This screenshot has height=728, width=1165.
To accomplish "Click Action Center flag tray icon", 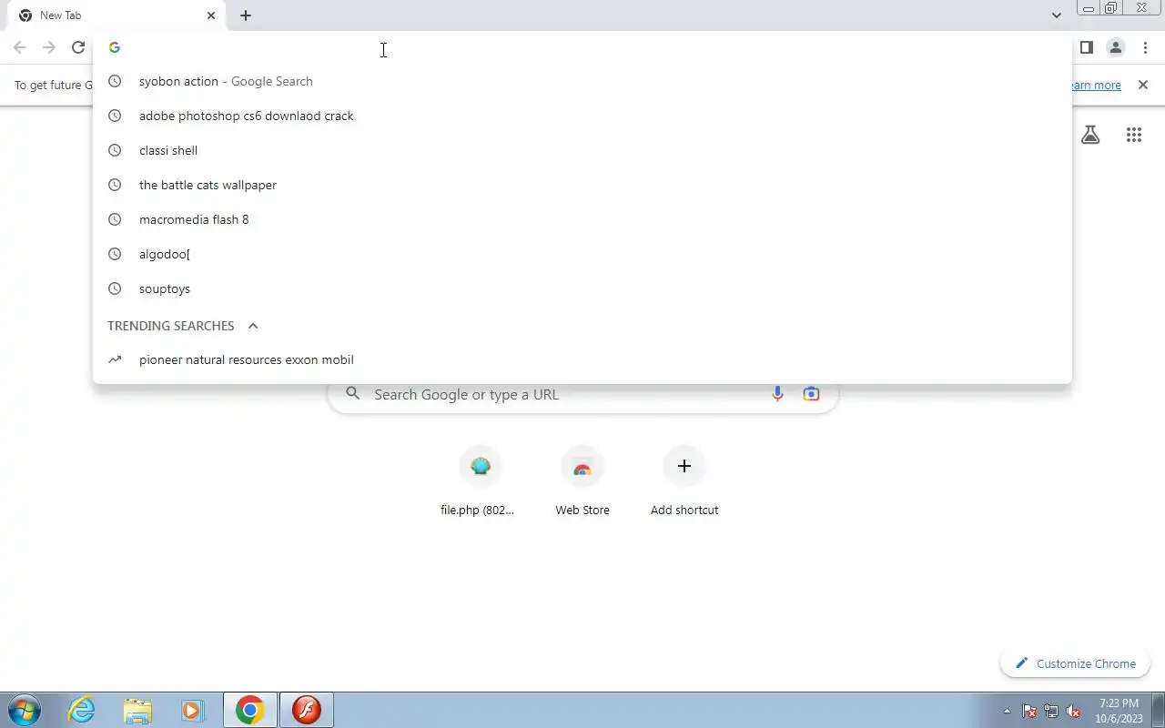I will click(x=1029, y=711).
